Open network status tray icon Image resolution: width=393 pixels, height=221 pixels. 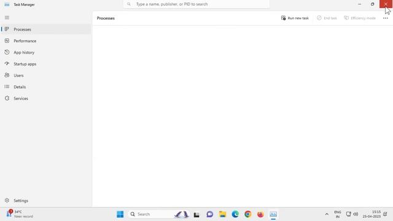[348, 214]
